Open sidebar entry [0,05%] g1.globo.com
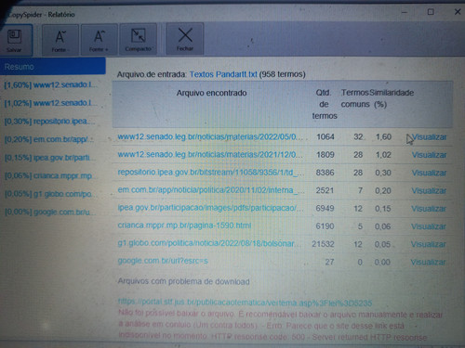This screenshot has height=348, width=465. (49, 194)
